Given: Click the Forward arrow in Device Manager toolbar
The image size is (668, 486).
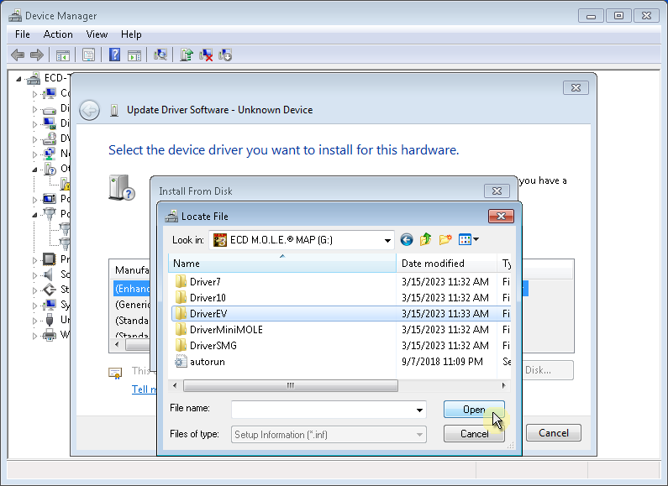Looking at the screenshot, I should coord(37,55).
